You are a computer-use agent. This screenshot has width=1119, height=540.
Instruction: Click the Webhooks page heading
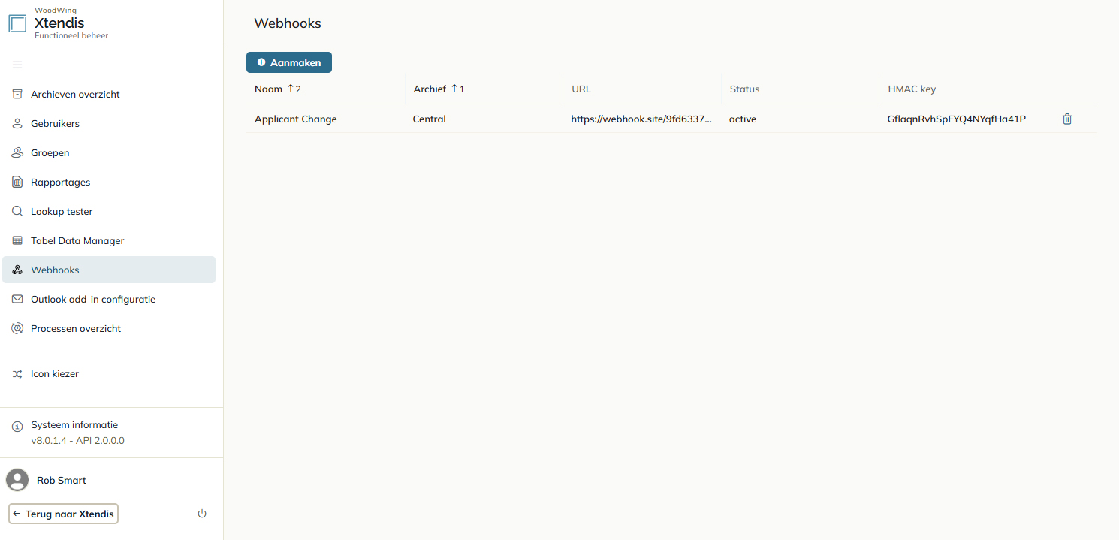[288, 23]
